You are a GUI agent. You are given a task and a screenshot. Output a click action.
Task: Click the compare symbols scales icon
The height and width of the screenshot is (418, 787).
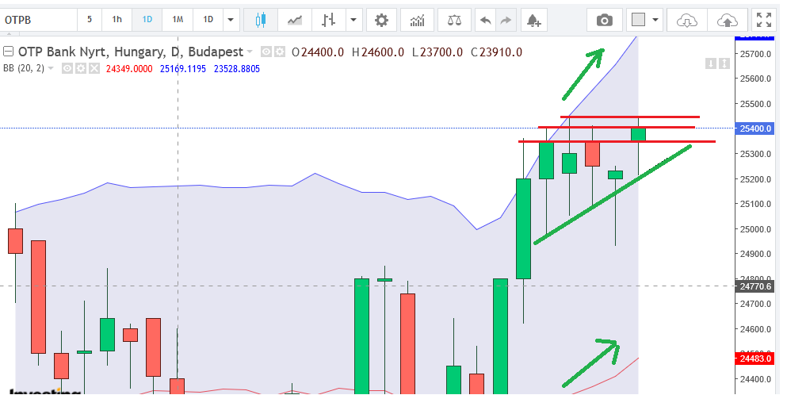pos(453,20)
